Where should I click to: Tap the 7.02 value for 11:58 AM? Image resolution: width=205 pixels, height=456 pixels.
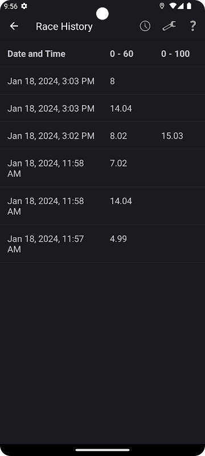(x=118, y=163)
